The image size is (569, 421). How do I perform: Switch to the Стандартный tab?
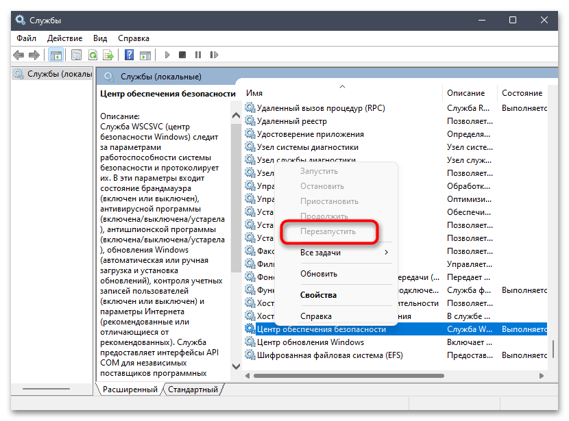[192, 390]
